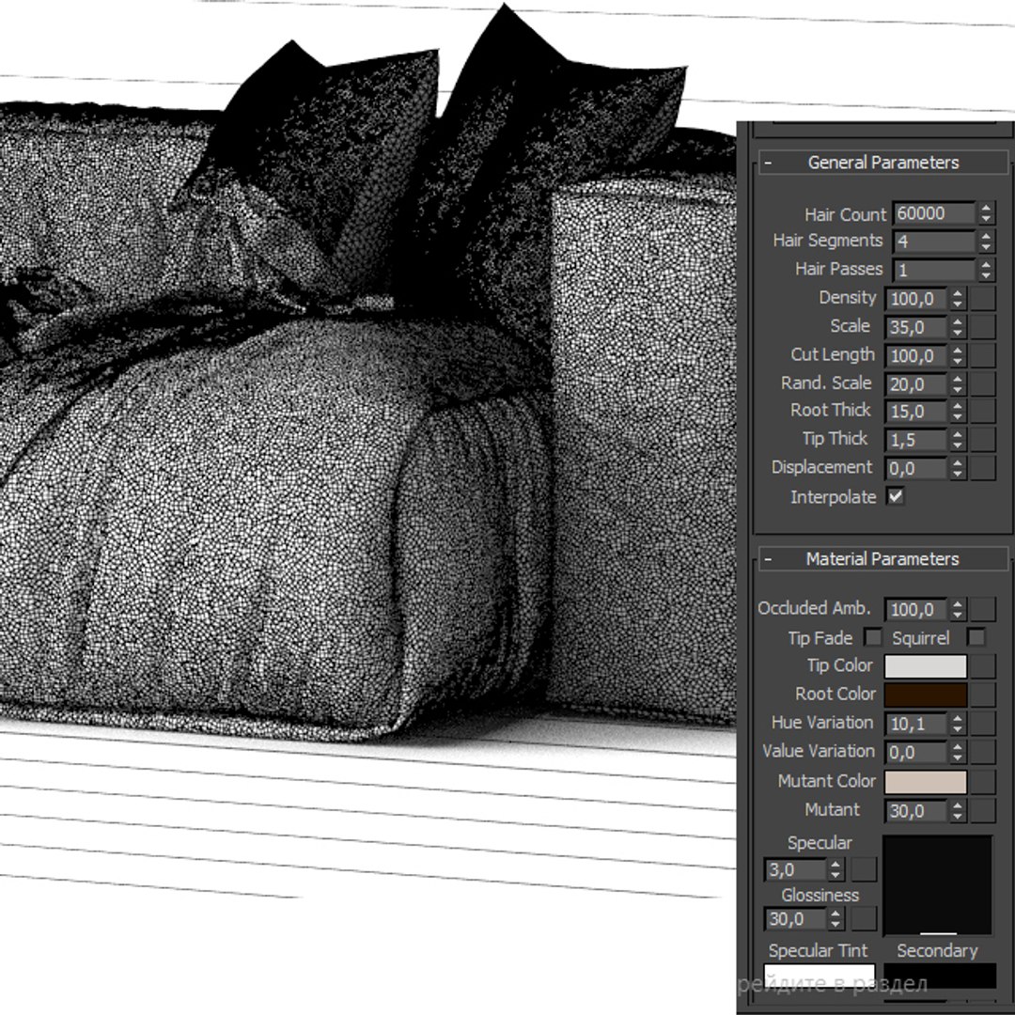Adjust the Value Variation spinner
This screenshot has width=1015, height=1015.
pos(958,752)
